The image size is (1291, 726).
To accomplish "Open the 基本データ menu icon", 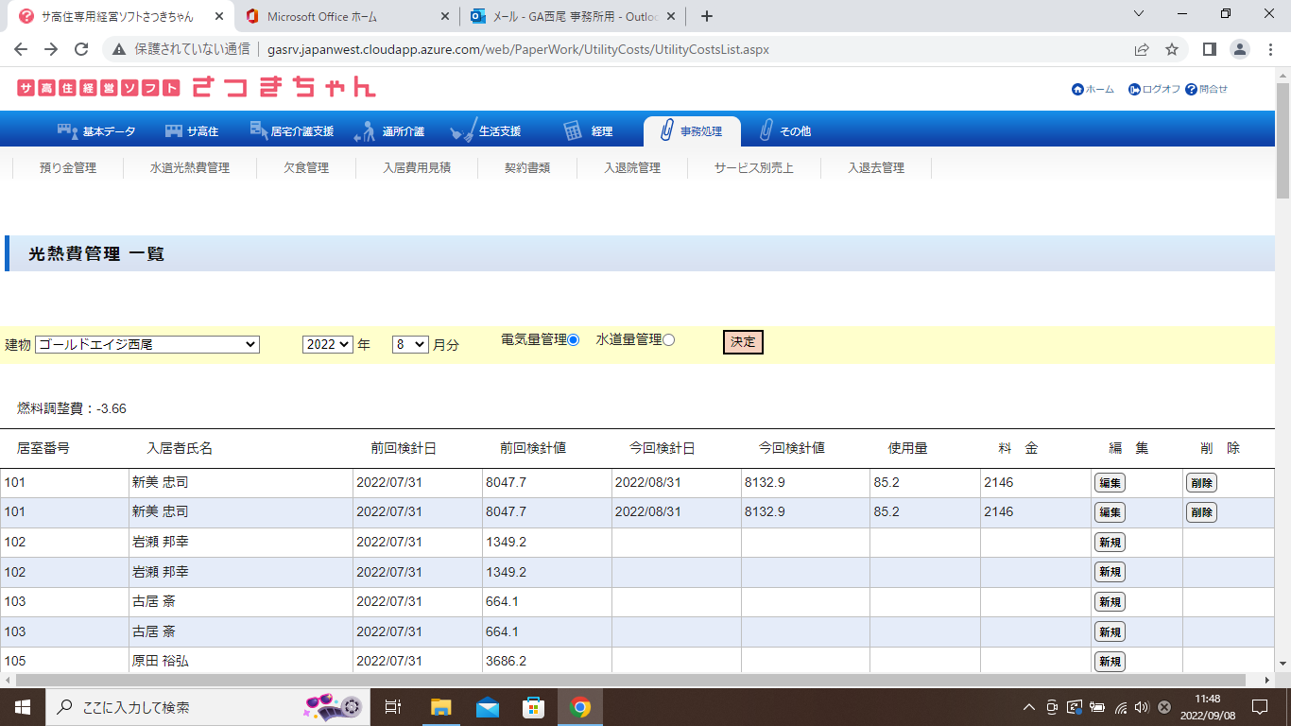I will click(x=67, y=131).
